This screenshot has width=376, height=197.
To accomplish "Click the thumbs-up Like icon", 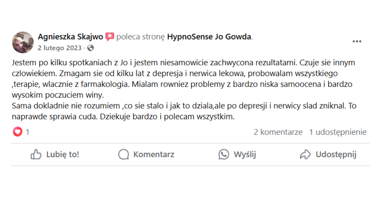I will pyautogui.click(x=36, y=154).
